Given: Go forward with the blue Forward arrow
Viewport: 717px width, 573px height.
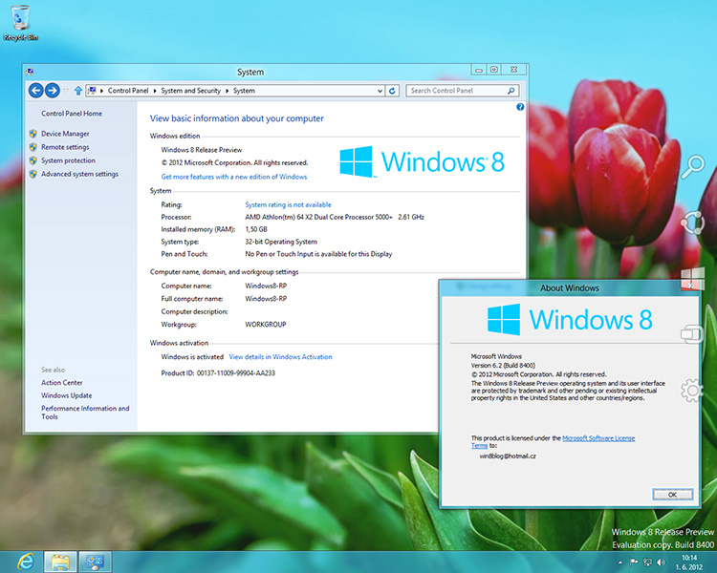Looking at the screenshot, I should click(x=53, y=91).
